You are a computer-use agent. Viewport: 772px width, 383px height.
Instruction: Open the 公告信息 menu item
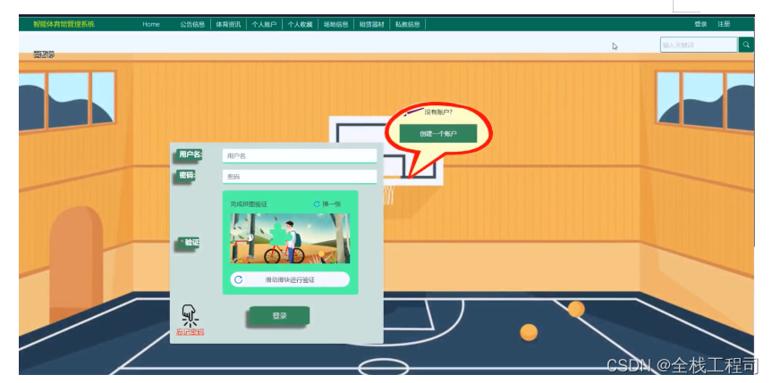point(192,24)
